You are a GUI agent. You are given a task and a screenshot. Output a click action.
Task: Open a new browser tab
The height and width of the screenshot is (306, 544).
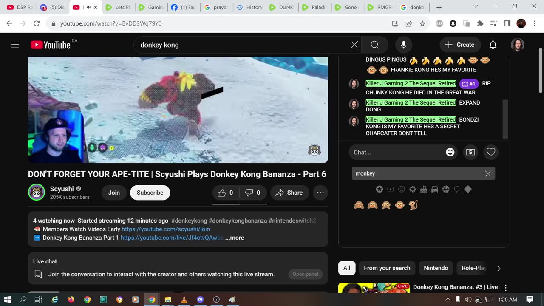[x=439, y=7]
